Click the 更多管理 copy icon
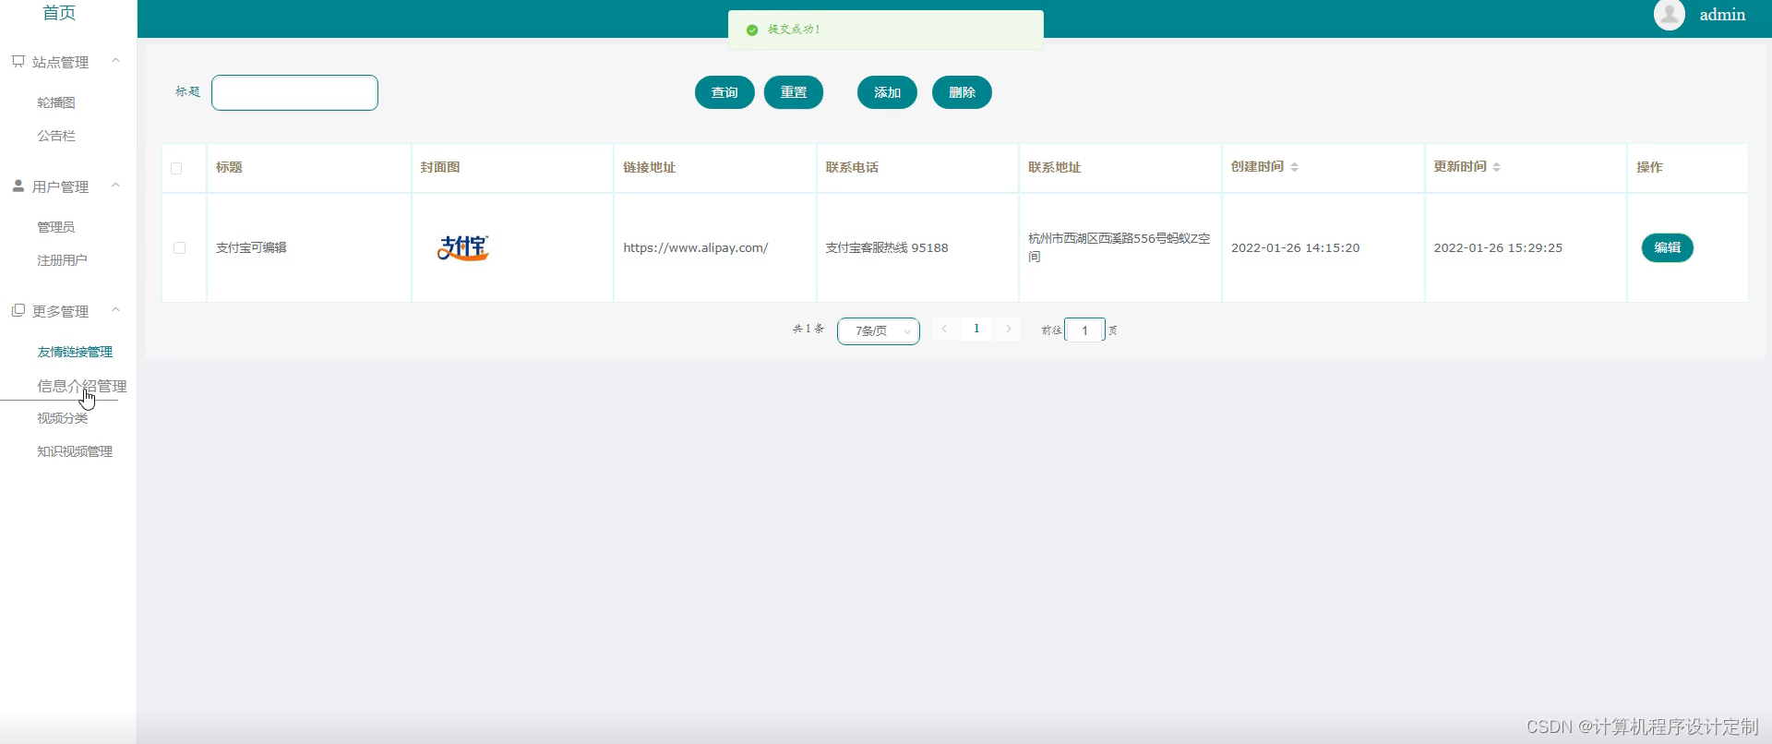This screenshot has height=744, width=1772. 18,310
